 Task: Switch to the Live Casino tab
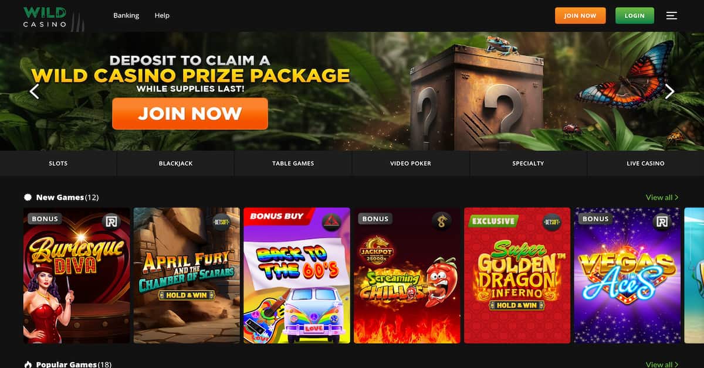pyautogui.click(x=645, y=163)
